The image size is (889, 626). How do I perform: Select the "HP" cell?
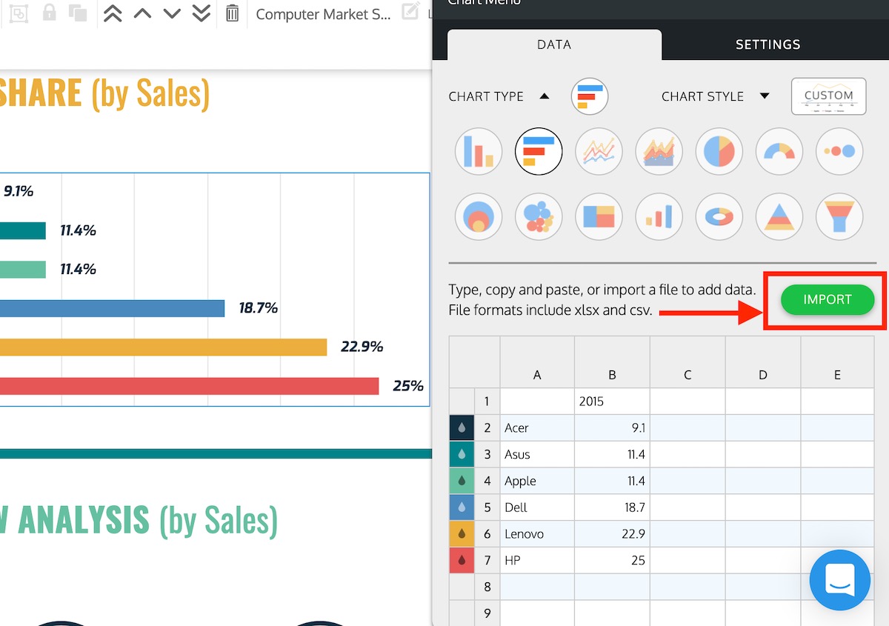(537, 561)
